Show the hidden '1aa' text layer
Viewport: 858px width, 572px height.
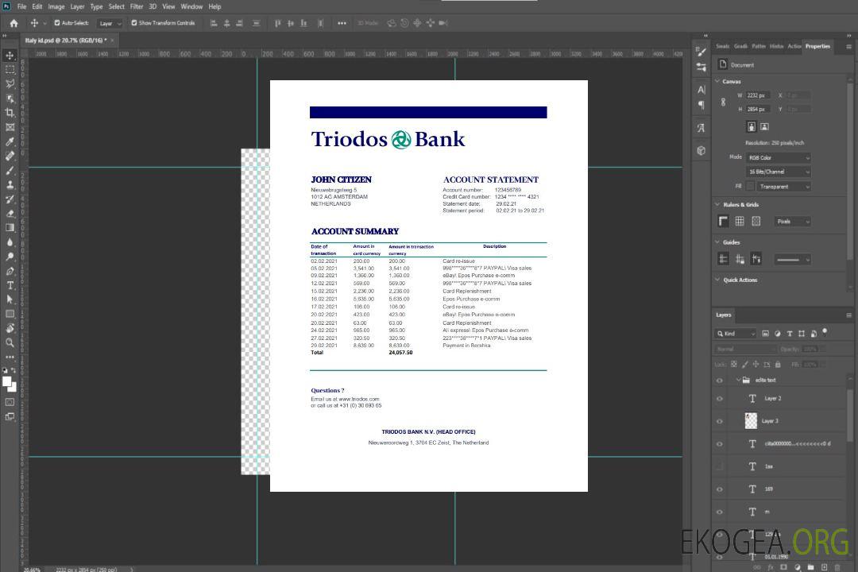click(720, 466)
